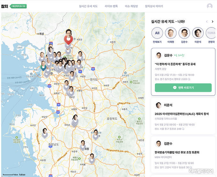
Task: Copy address next to 서울 중구 동호로 249
Action: [183, 129]
